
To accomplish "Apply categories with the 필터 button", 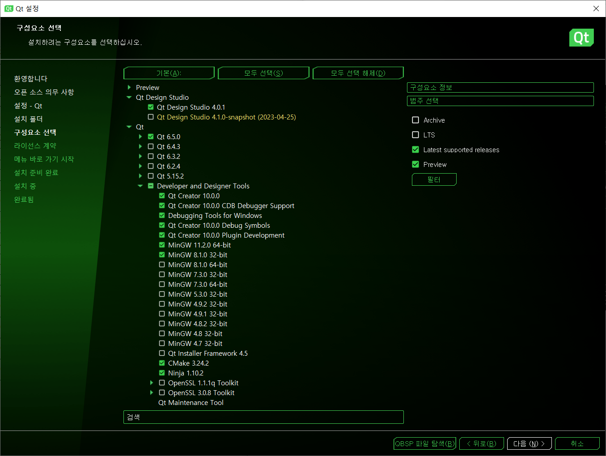I will pyautogui.click(x=434, y=179).
